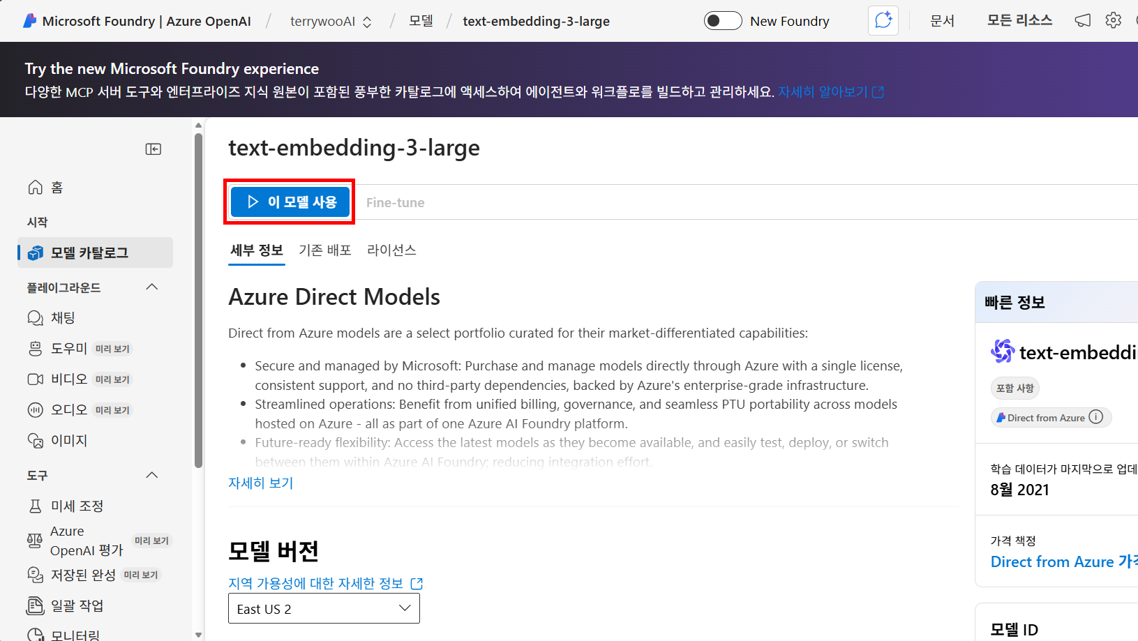Image resolution: width=1138 pixels, height=641 pixels.
Task: Click the sidebar scrollbar down arrow
Action: (x=199, y=635)
